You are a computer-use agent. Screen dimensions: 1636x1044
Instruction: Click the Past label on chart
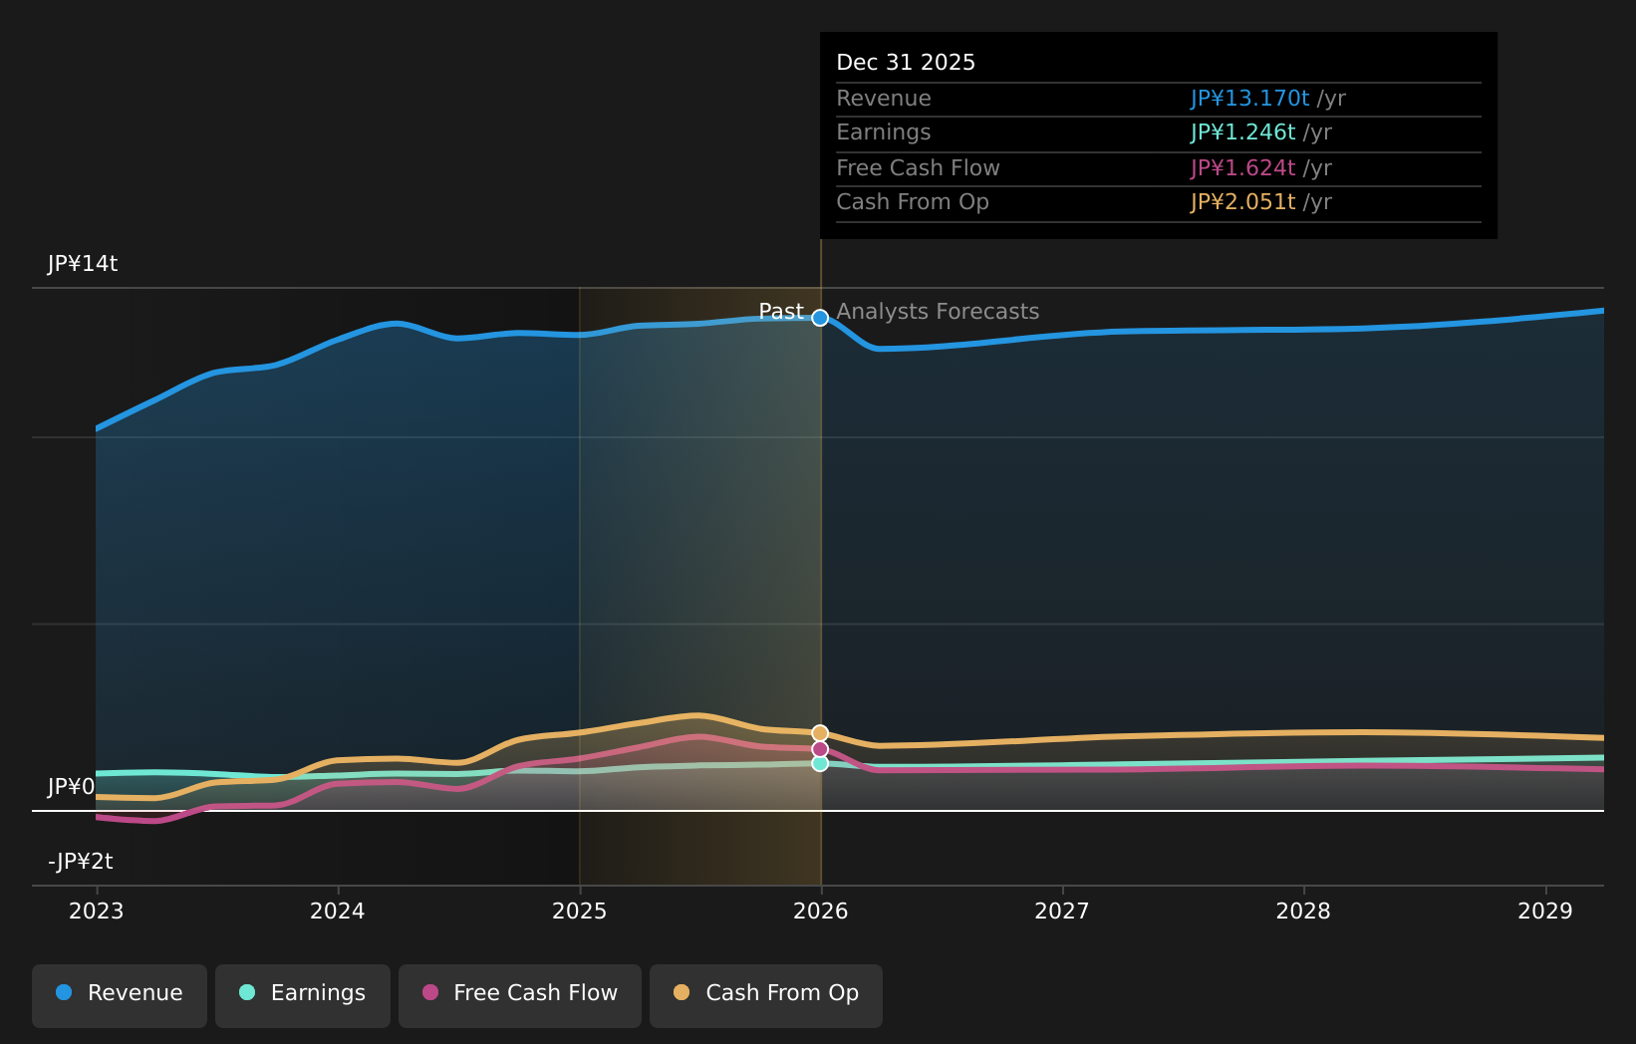pos(781,312)
